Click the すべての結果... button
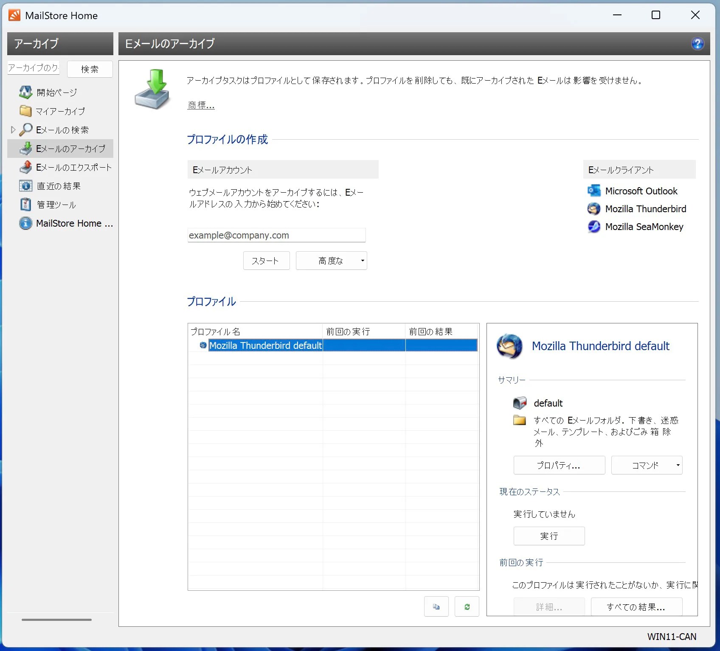 point(636,607)
